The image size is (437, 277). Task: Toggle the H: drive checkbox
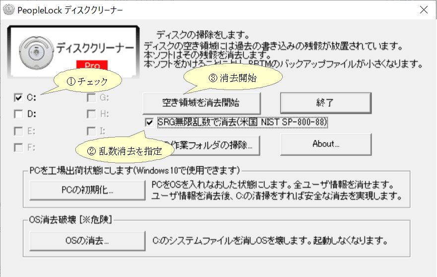pyautogui.click(x=91, y=114)
